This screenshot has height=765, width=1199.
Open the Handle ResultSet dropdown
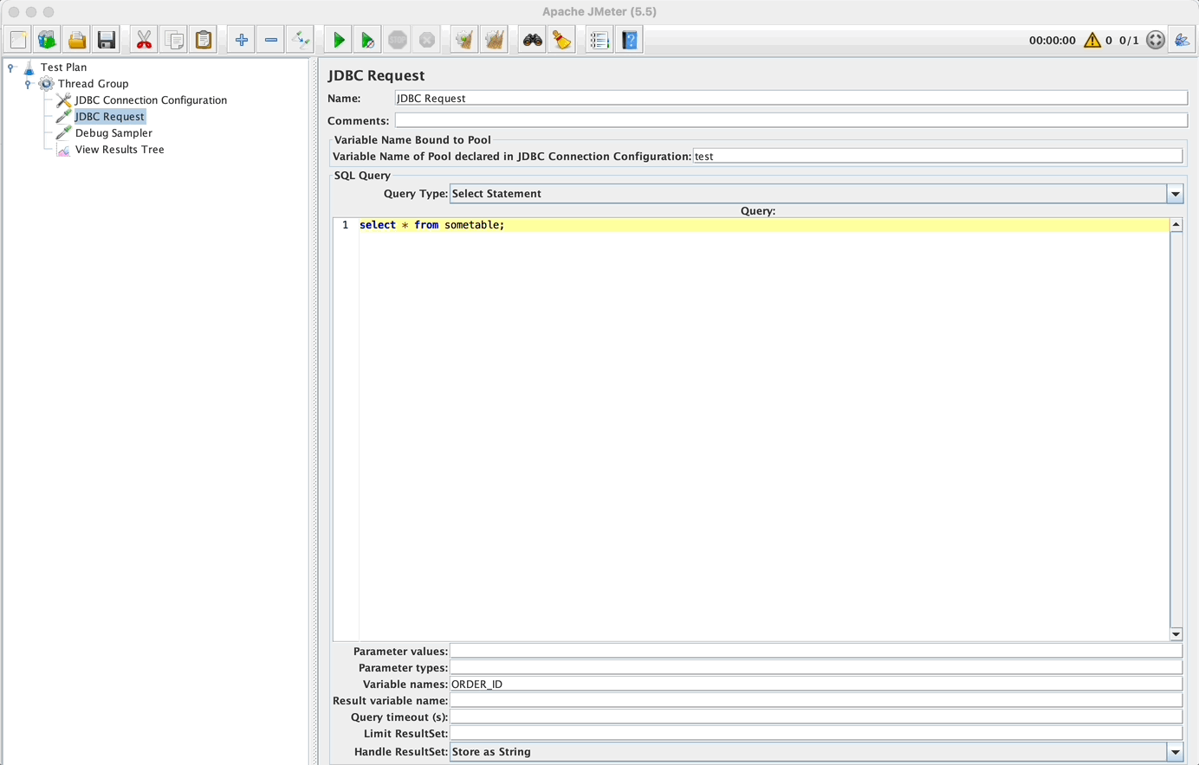tap(1175, 751)
